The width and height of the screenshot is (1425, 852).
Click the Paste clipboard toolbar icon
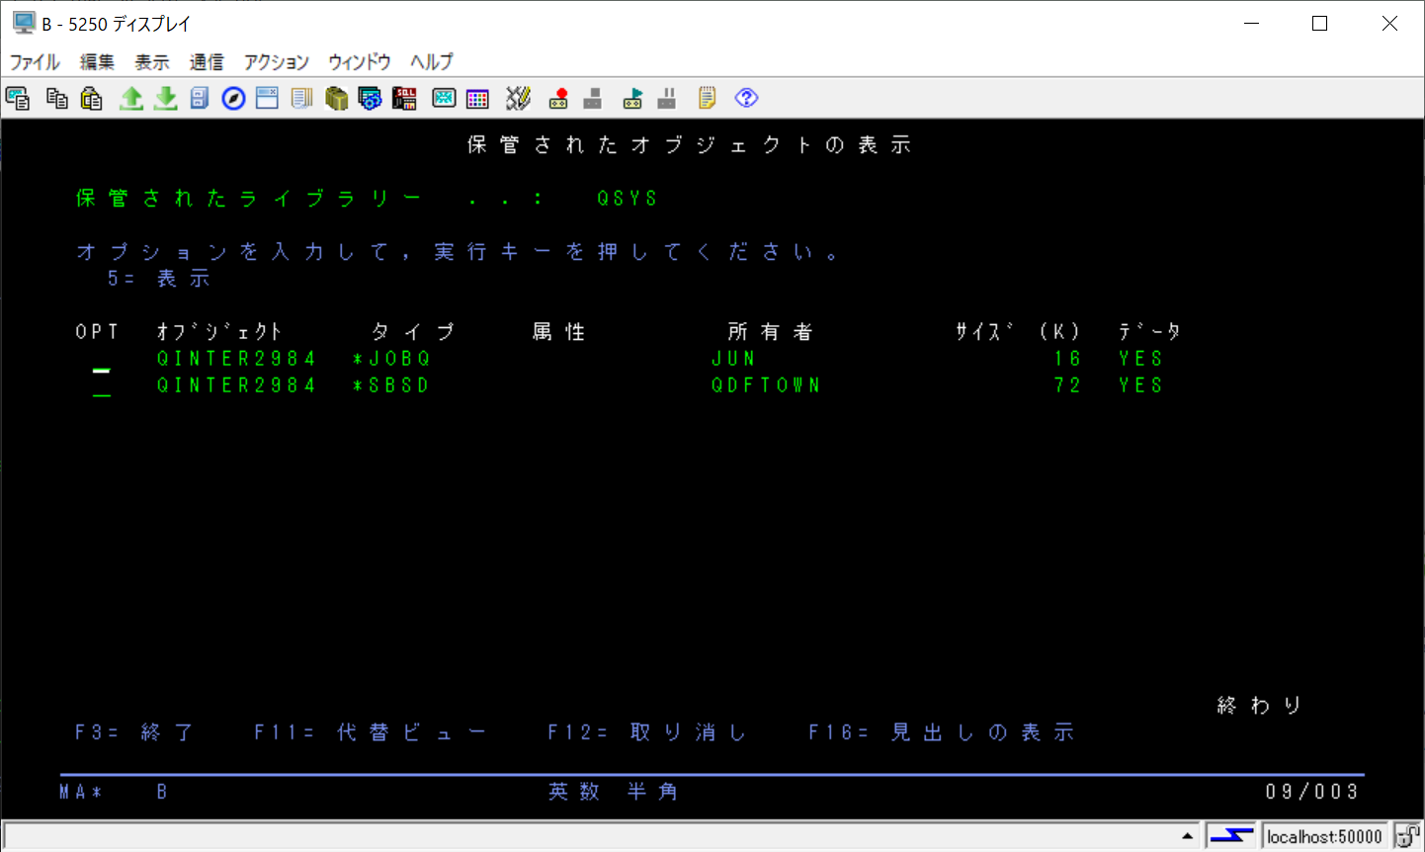tap(92, 98)
